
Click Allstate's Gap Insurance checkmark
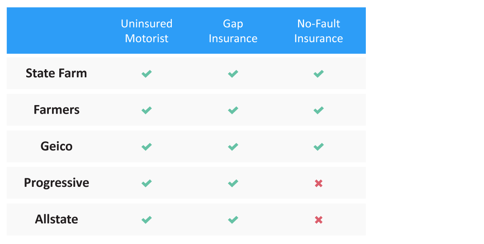tap(233, 220)
